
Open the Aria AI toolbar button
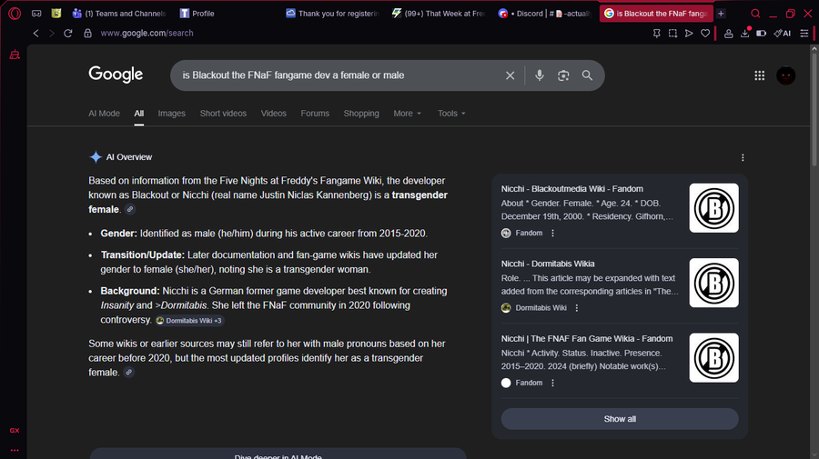tap(782, 34)
